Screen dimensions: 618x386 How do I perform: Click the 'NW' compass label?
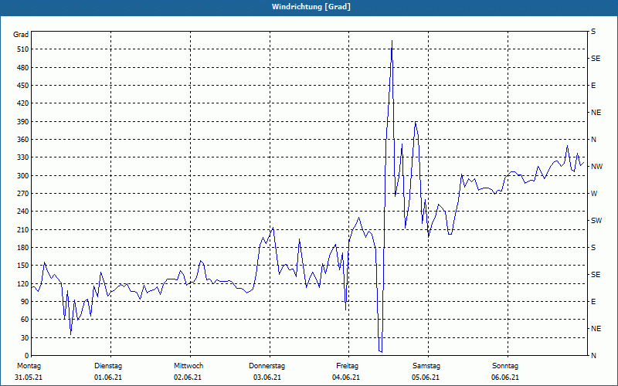click(x=596, y=167)
